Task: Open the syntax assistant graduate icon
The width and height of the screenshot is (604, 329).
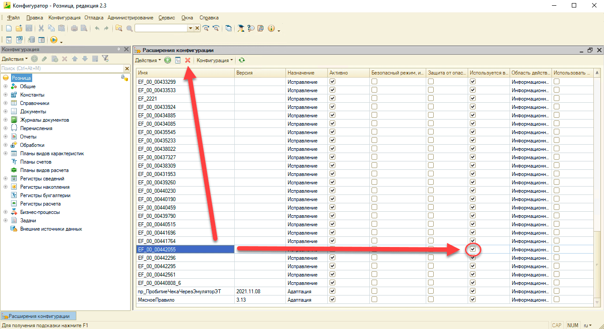Action: click(240, 28)
